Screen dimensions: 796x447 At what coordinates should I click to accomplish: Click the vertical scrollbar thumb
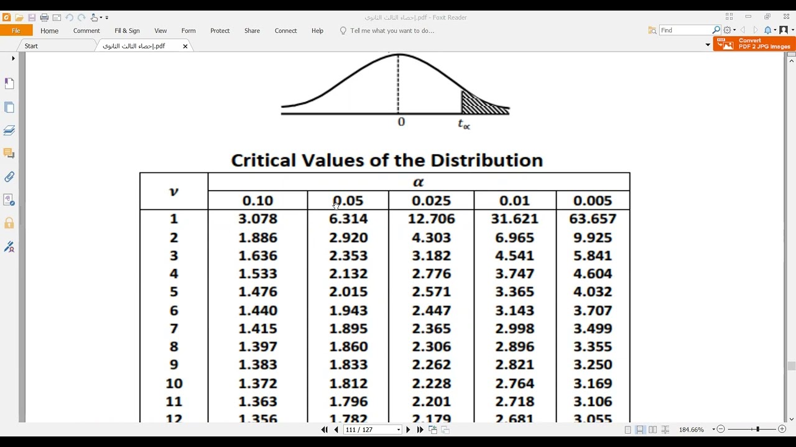tap(791, 366)
